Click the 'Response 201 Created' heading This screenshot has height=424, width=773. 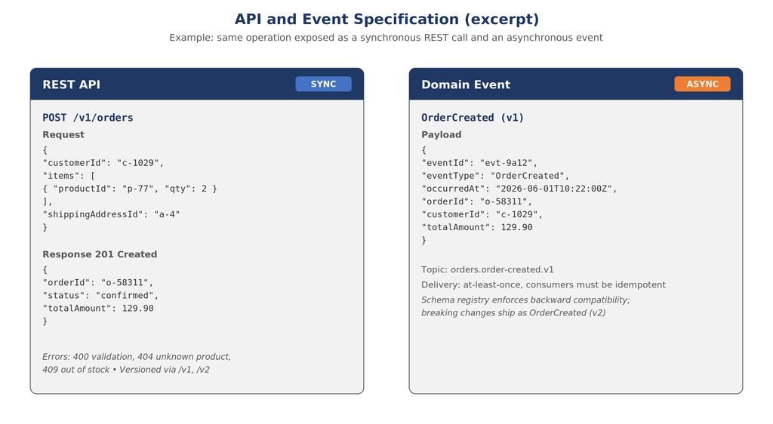tap(100, 254)
